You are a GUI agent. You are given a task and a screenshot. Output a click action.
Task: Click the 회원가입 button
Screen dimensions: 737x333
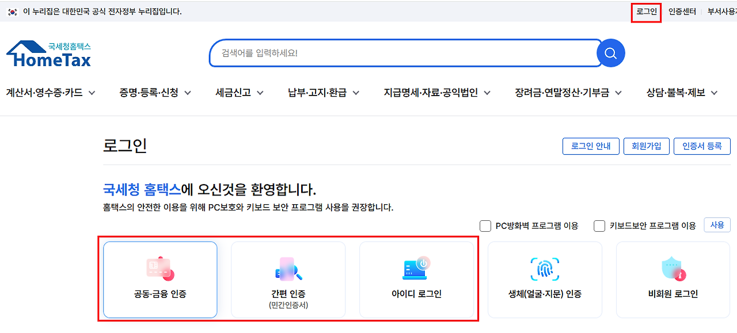[646, 146]
